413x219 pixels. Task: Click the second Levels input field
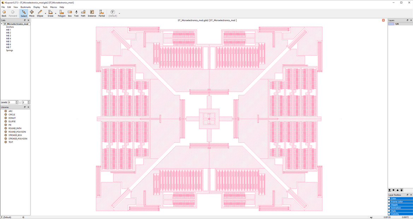point(25,102)
